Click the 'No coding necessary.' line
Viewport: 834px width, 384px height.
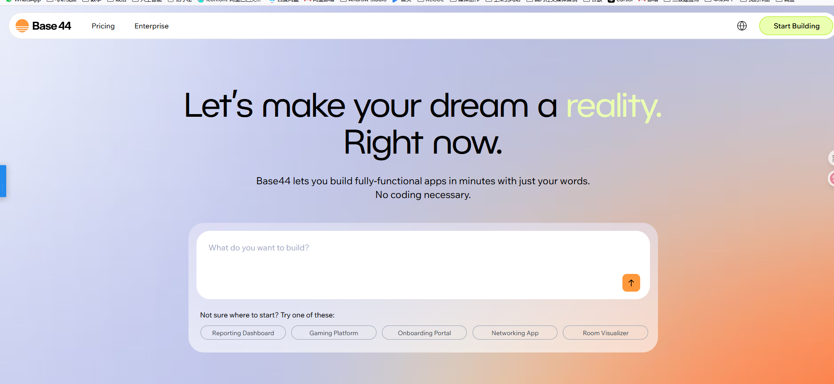point(423,195)
